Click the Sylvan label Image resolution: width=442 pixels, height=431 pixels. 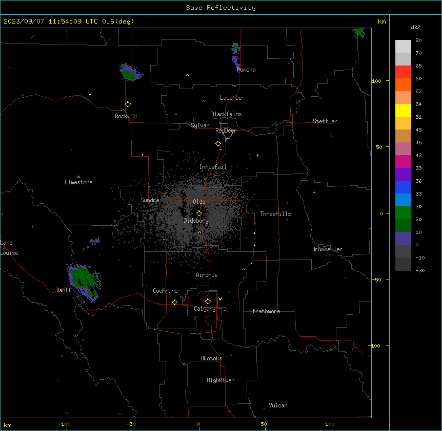[200, 125]
